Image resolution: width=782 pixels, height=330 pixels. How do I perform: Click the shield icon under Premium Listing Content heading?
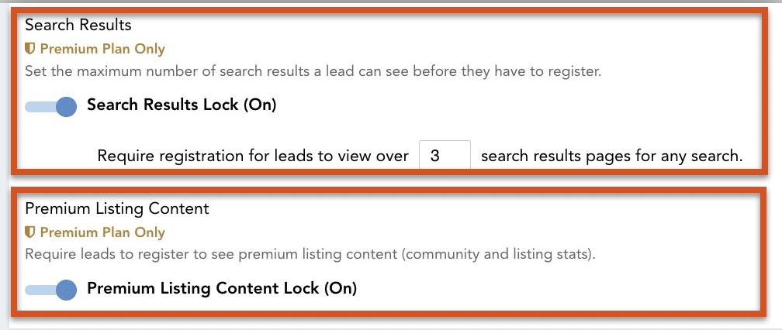pyautogui.click(x=30, y=232)
